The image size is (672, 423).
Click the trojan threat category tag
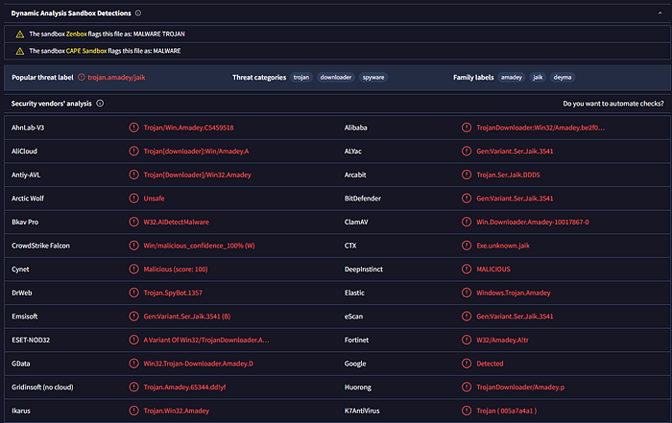point(301,78)
